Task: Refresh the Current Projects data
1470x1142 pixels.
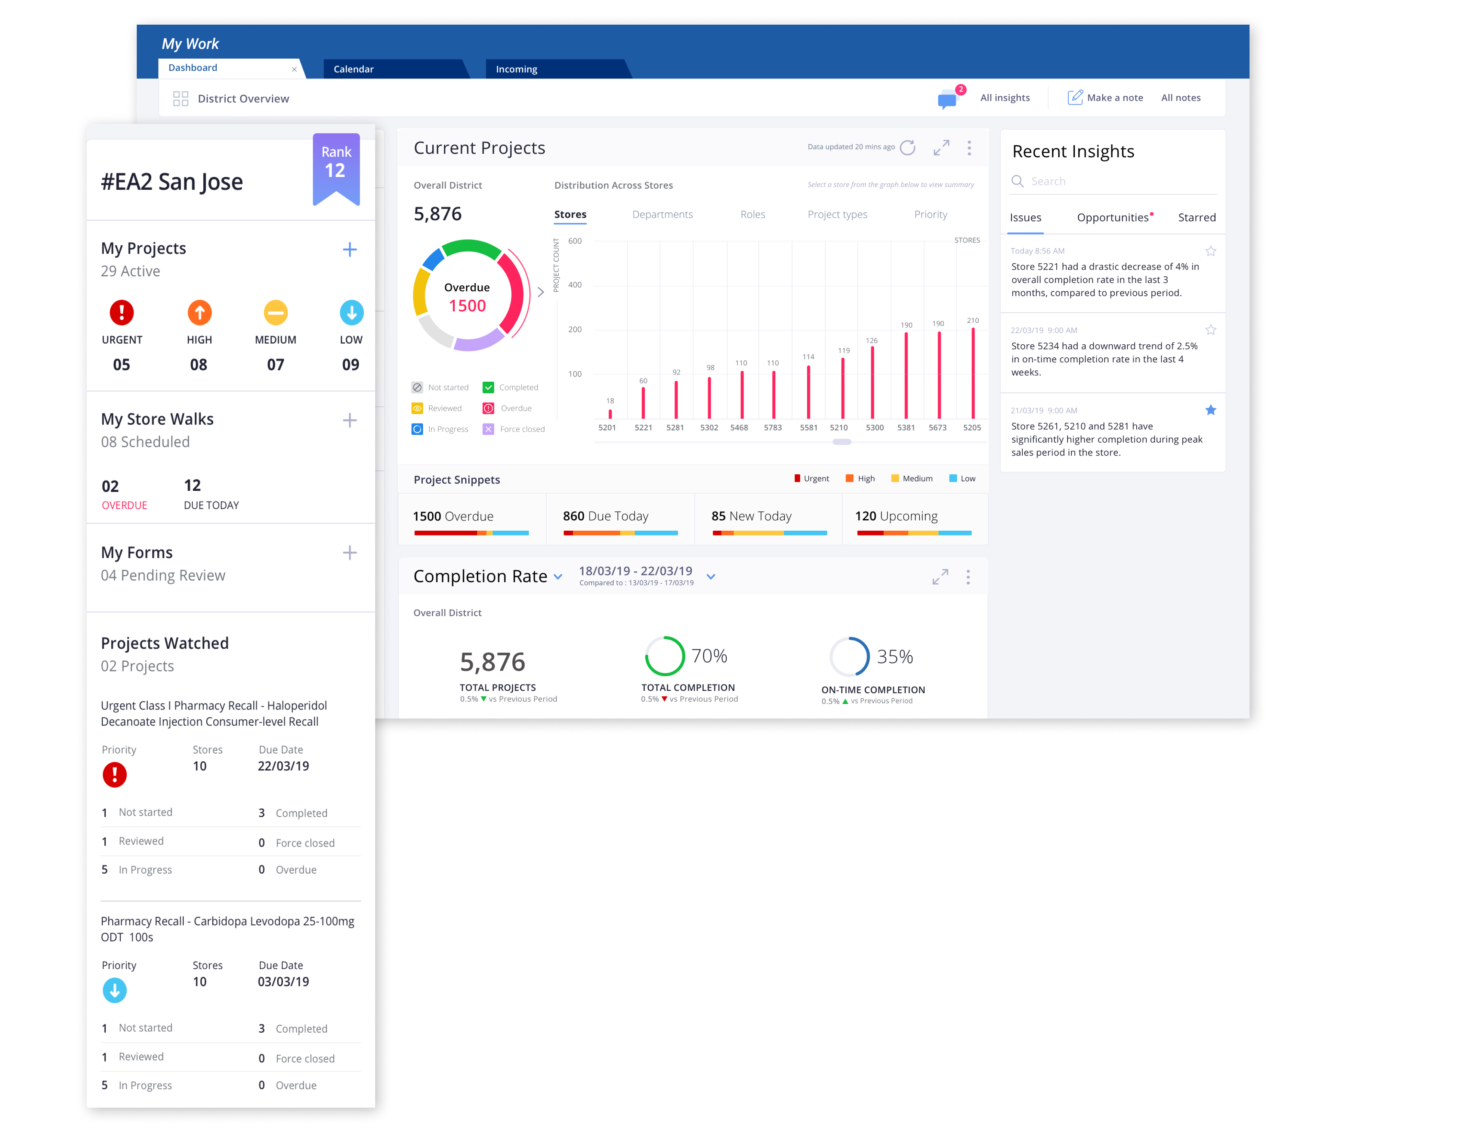Action: pos(907,147)
